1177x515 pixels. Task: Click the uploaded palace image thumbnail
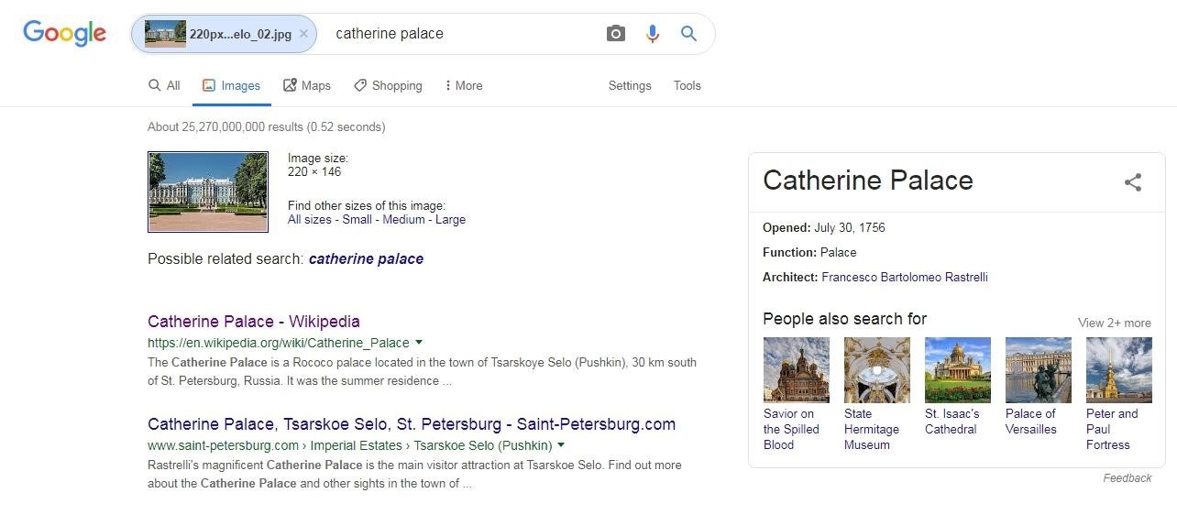pyautogui.click(x=208, y=192)
